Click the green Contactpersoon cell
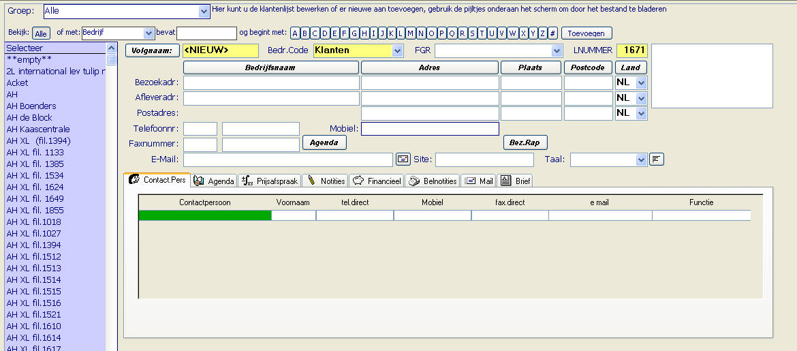Viewport: 797px width, 351px height. pyautogui.click(x=205, y=215)
